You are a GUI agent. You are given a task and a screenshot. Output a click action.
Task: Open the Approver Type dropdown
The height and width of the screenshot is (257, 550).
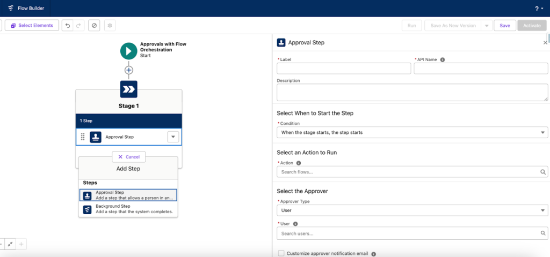(412, 210)
